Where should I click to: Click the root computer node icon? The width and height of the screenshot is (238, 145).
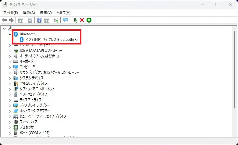[x=10, y=29]
